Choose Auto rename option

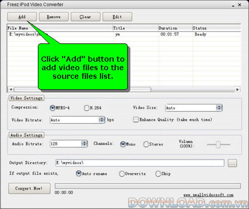(x=79, y=174)
